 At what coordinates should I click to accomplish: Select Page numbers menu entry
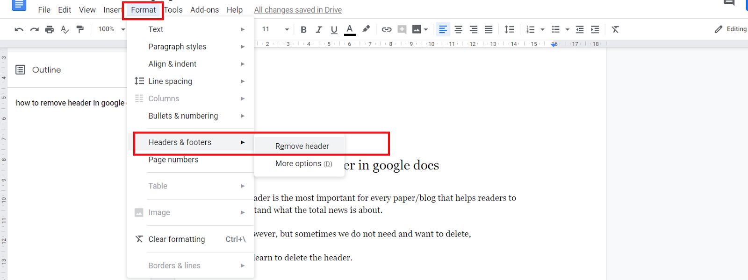click(191, 160)
